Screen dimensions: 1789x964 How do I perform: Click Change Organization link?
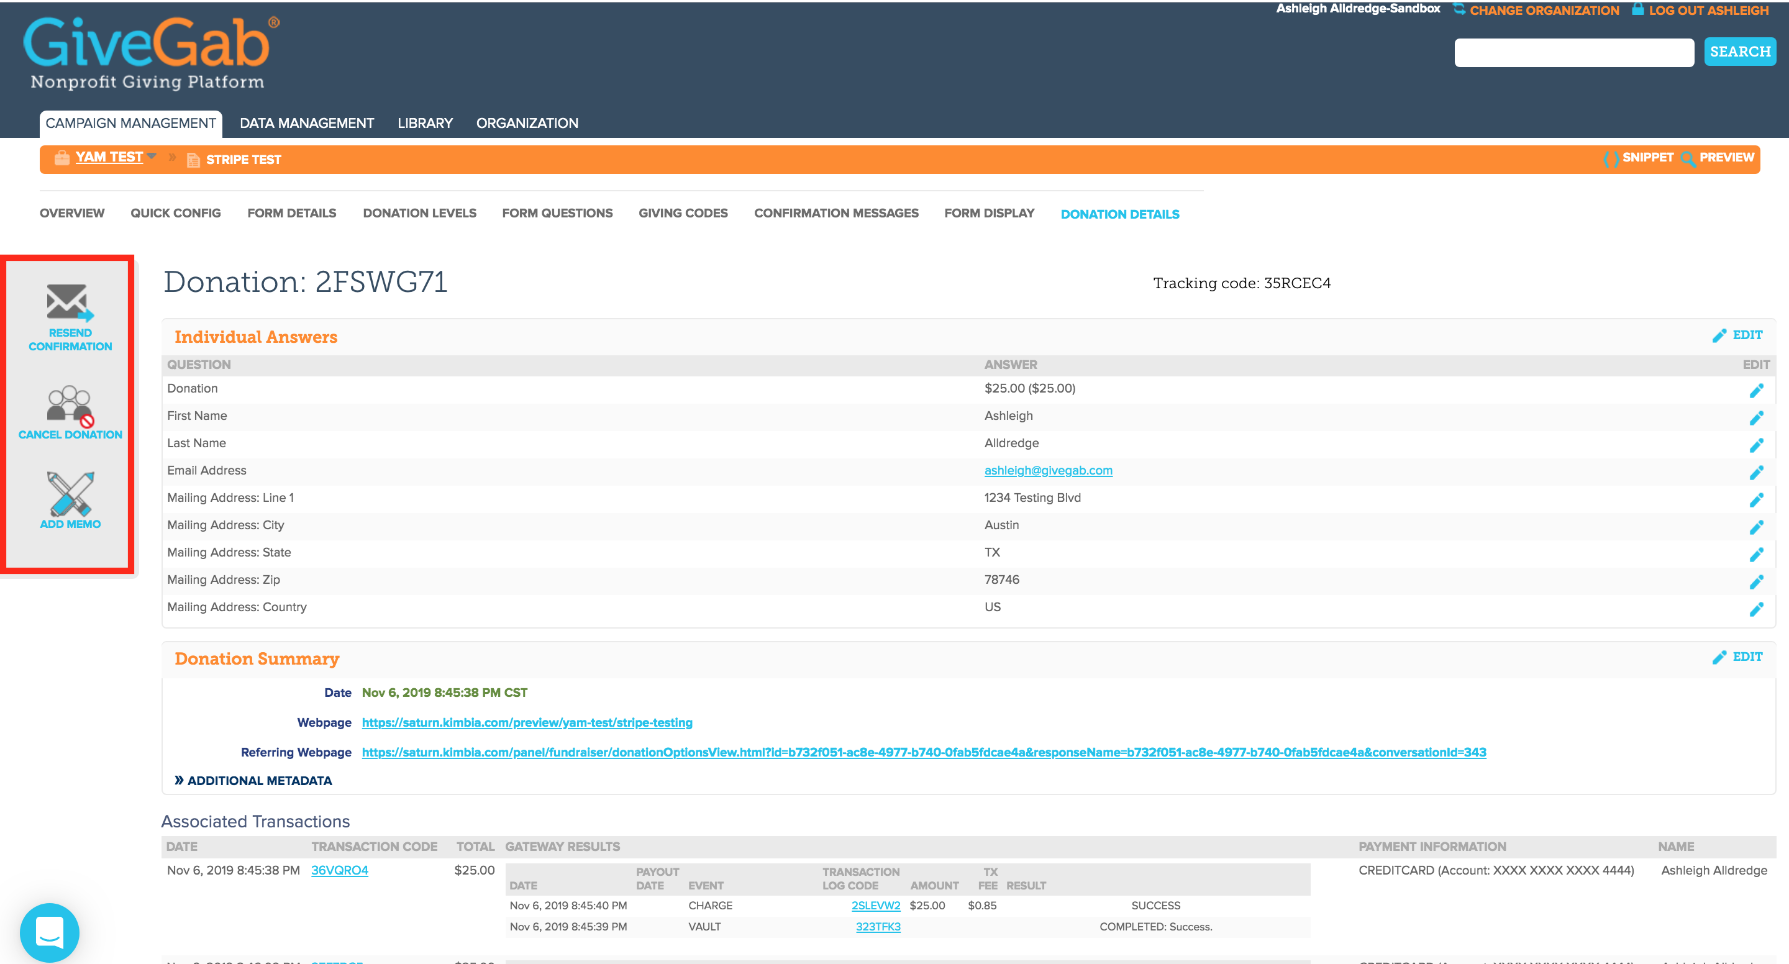1544,10
